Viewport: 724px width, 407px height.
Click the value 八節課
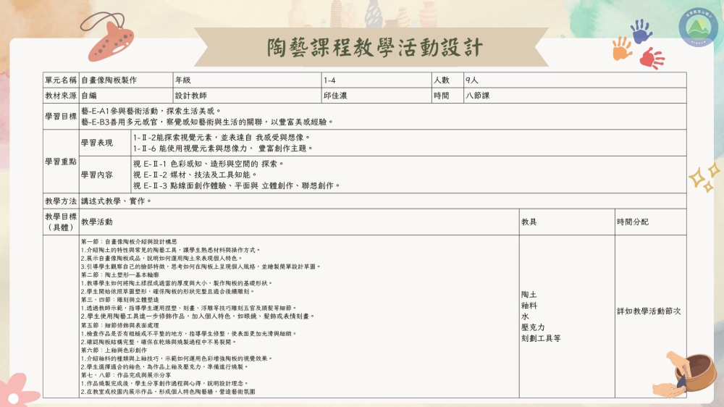pyautogui.click(x=477, y=96)
